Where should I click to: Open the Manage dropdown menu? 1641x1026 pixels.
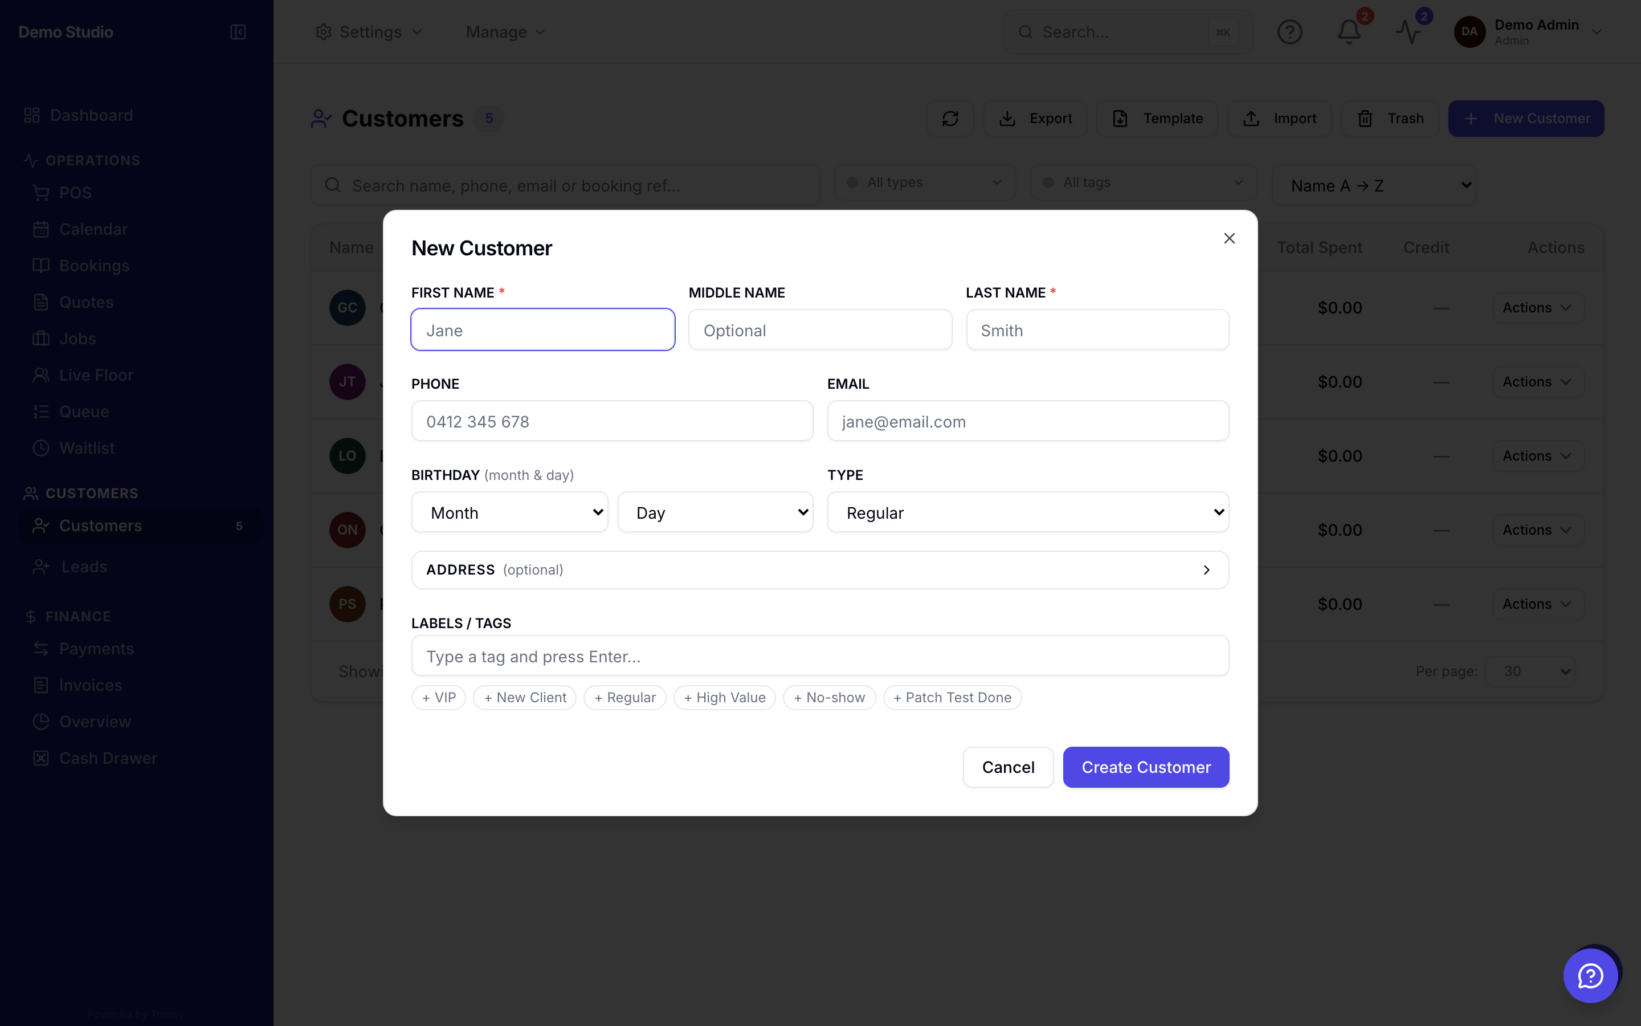506,32
